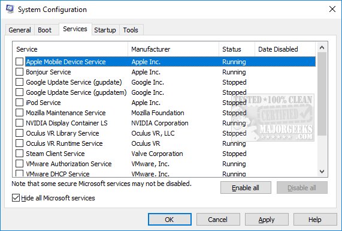Toggle Apple Mobile Device Service checkbox
The width and height of the screenshot is (342, 231).
[x=19, y=62]
